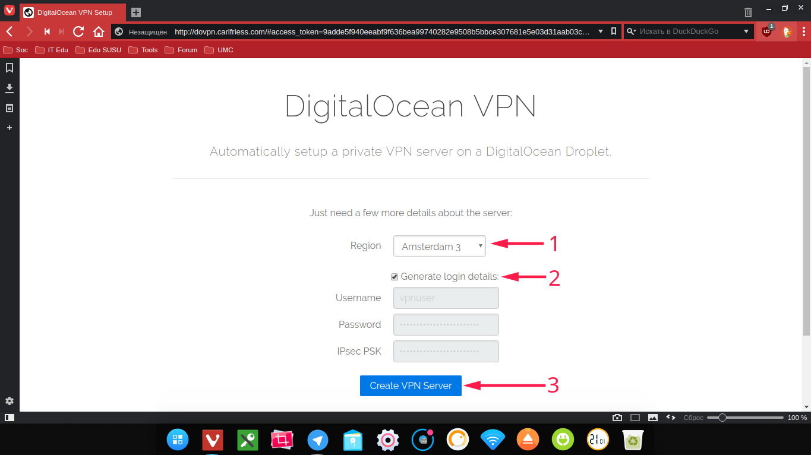The height and width of the screenshot is (455, 811).
Task: Click the rewind history button
Action: [47, 31]
